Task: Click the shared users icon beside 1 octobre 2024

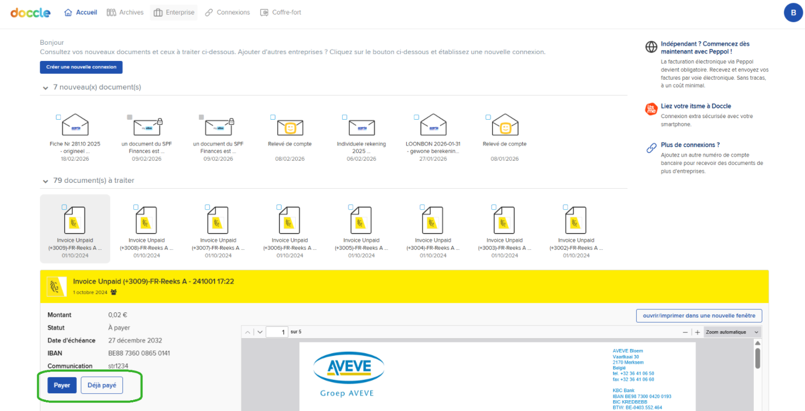Action: point(114,292)
